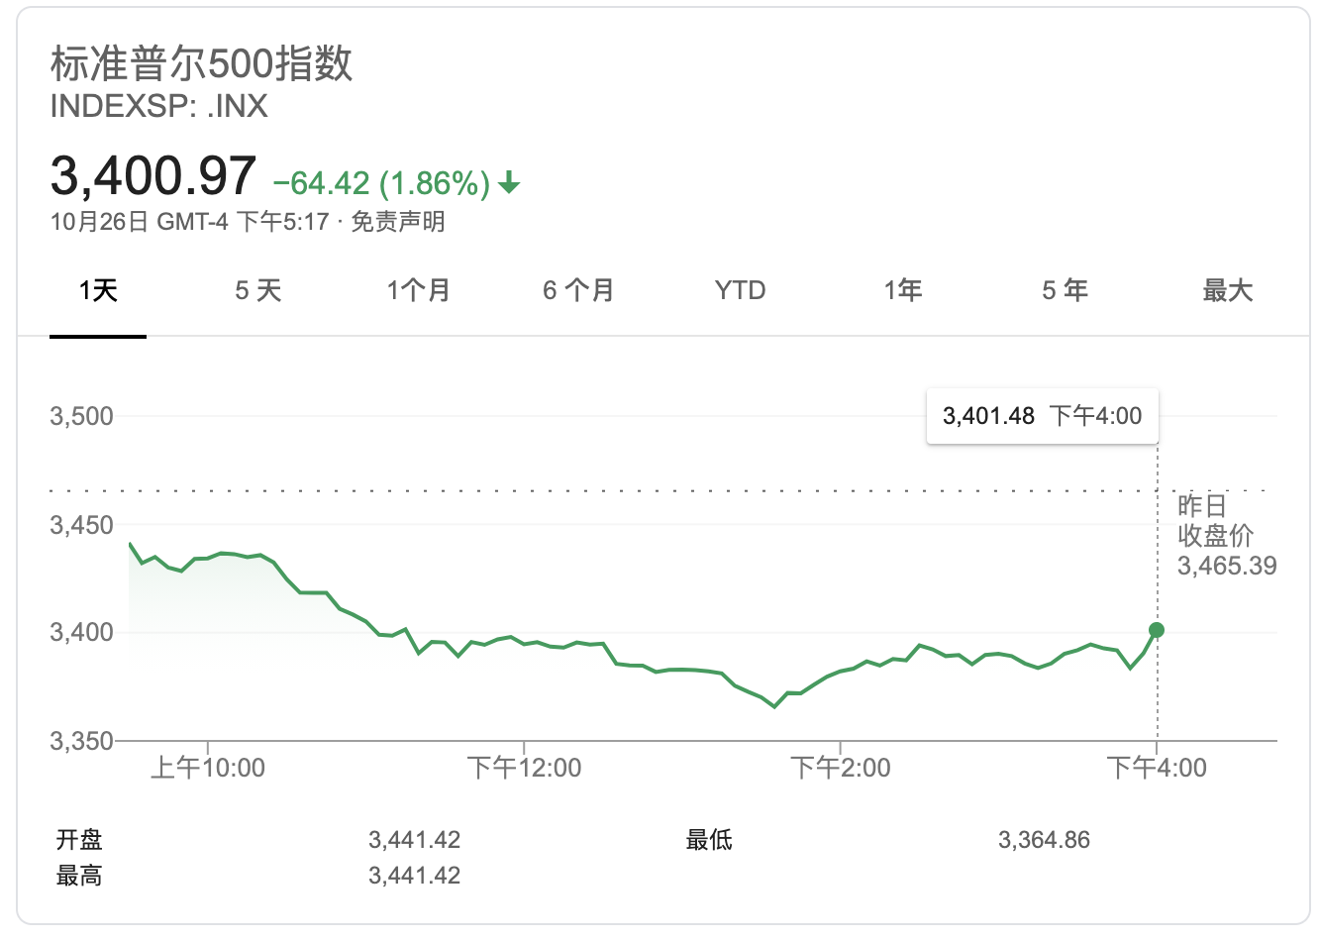Screen dimensions: 1319x941
Task: Open the 免责声明 disclaimer link
Action: (398, 221)
